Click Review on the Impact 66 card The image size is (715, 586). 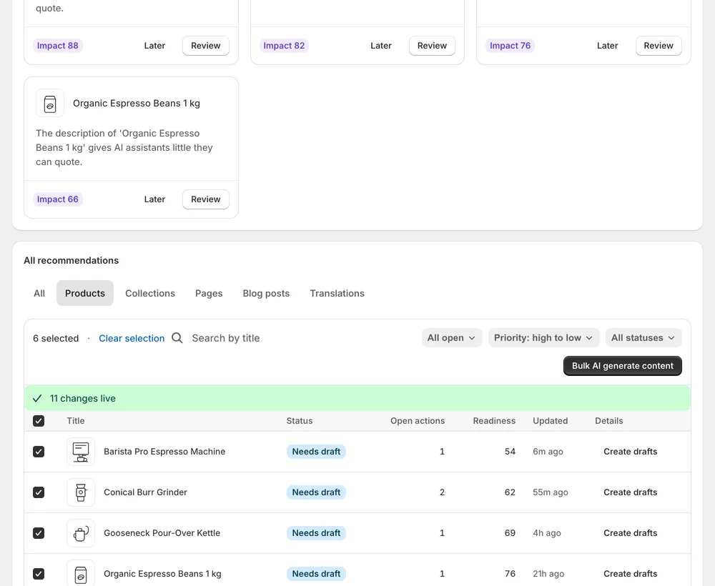[x=206, y=199]
